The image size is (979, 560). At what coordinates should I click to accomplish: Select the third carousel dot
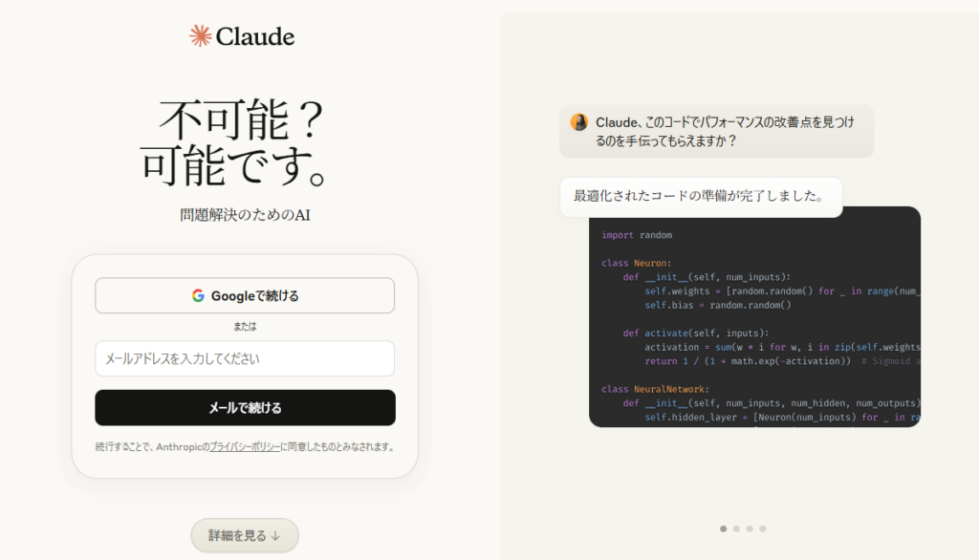point(750,528)
